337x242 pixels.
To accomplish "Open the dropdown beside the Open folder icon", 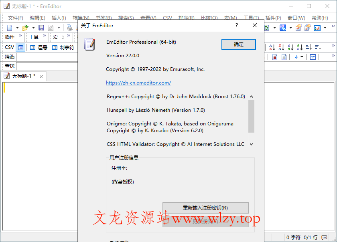I will [33, 27].
